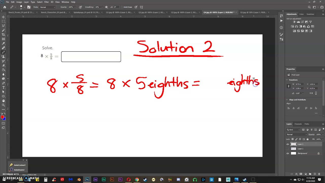Select the Rectangular Marquee tool

pyautogui.click(x=3, y=21)
